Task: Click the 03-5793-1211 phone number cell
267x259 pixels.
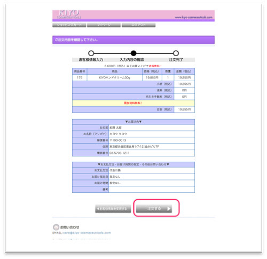Action: [x=152, y=153]
